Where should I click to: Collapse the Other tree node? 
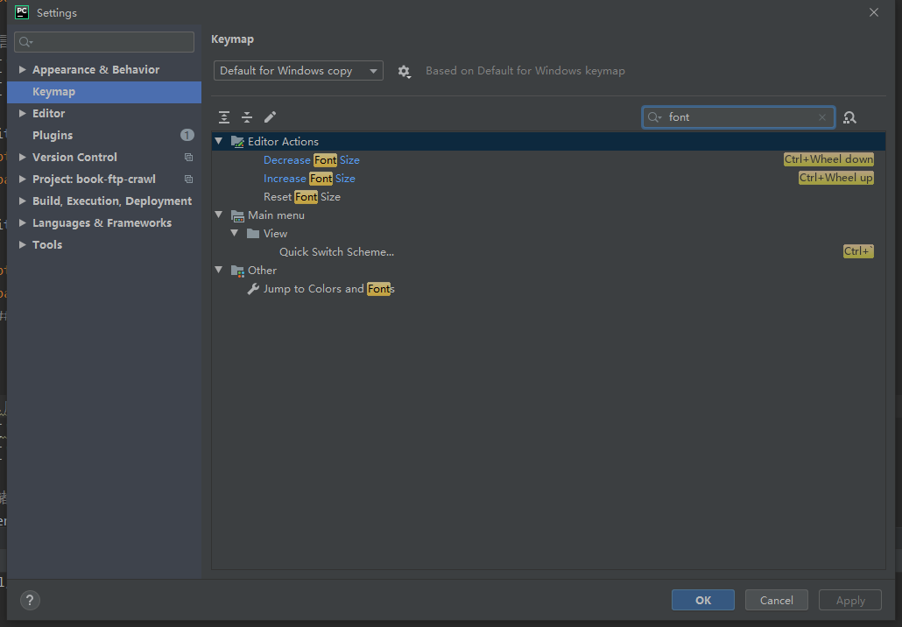(219, 270)
